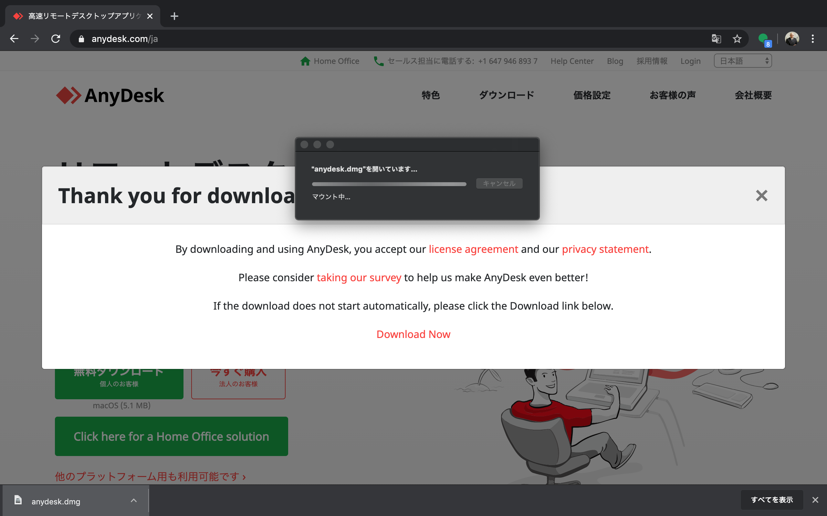
Task: Click the browser forward arrow
Action: [x=35, y=39]
